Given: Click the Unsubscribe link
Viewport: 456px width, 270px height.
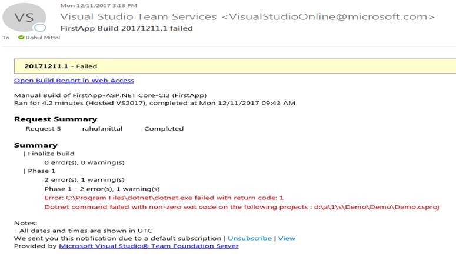Looking at the screenshot, I should [x=249, y=238].
